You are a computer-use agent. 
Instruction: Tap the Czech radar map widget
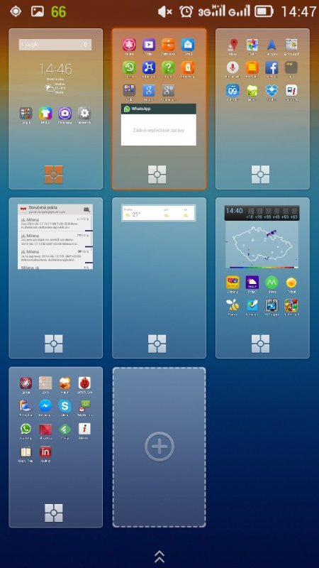pos(262,244)
